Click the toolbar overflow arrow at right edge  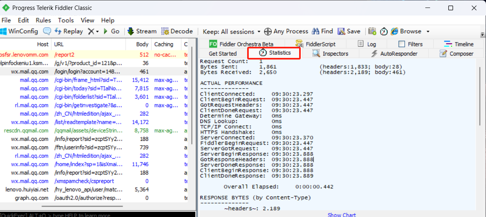(x=483, y=35)
